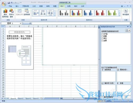Switch to the Sheet3 worksheet tab
Image resolution: width=133 pixels, height=103 pixels.
point(36,98)
